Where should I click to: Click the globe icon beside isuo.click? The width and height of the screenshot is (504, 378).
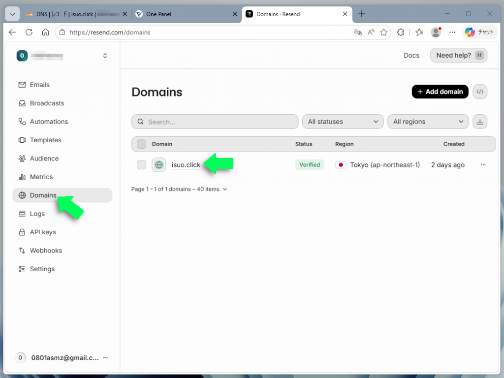point(159,165)
